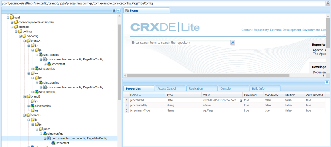Collapse the settings tree node
This screenshot has width=331, height=147.
16,32
